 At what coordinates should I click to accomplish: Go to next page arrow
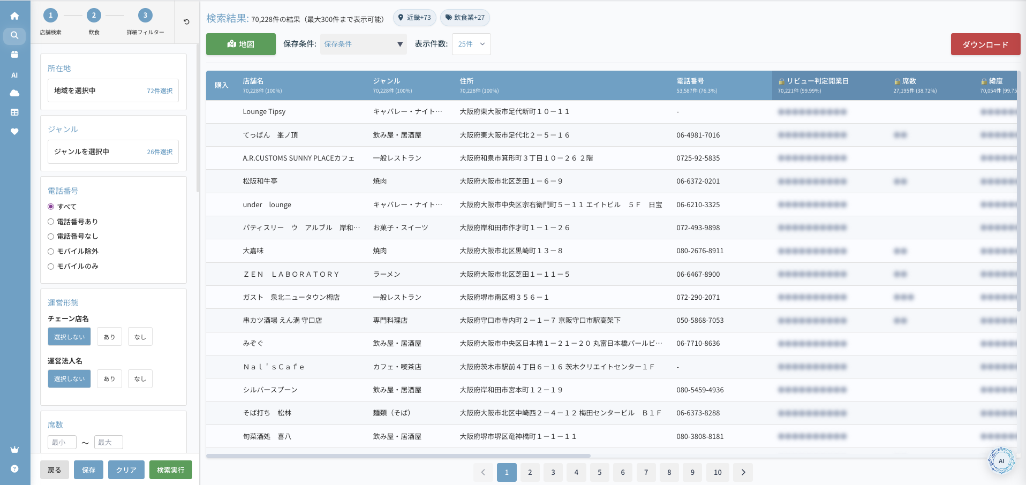743,472
